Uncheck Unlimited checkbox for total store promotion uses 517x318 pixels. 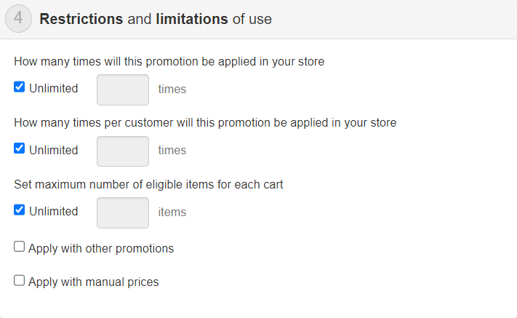point(20,88)
